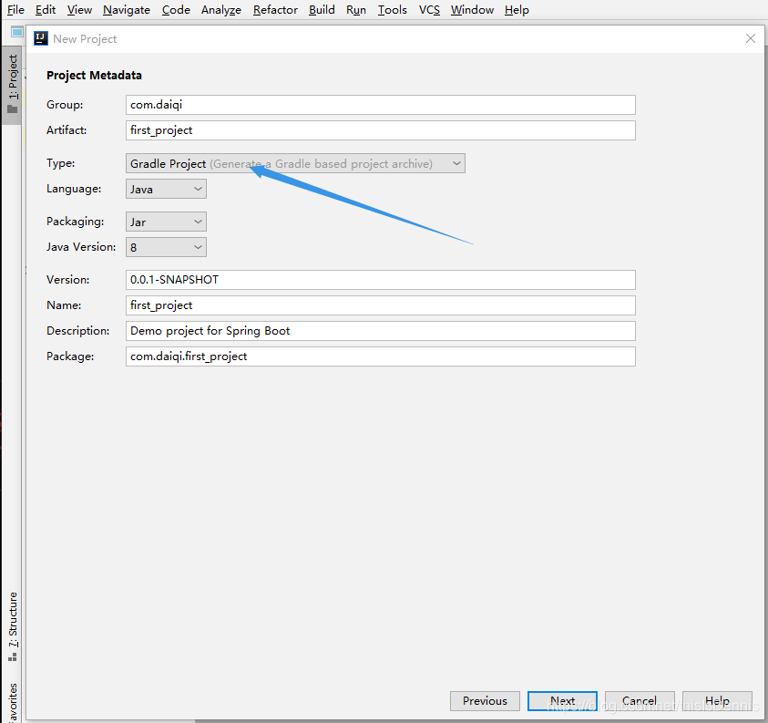This screenshot has width=768, height=723.
Task: Open the Code menu
Action: [x=176, y=10]
